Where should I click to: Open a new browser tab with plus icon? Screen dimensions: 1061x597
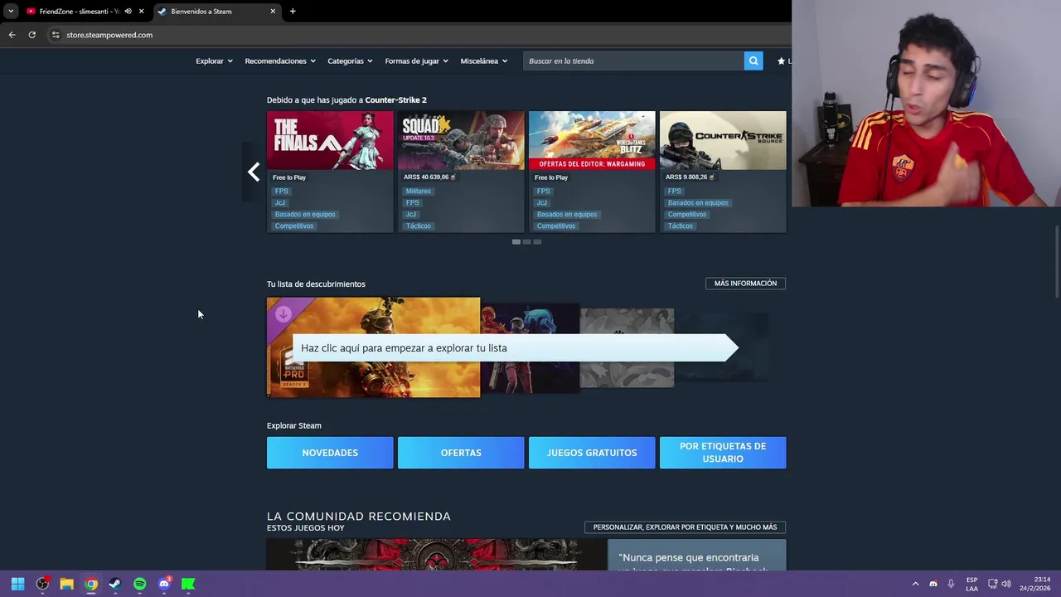click(x=293, y=12)
